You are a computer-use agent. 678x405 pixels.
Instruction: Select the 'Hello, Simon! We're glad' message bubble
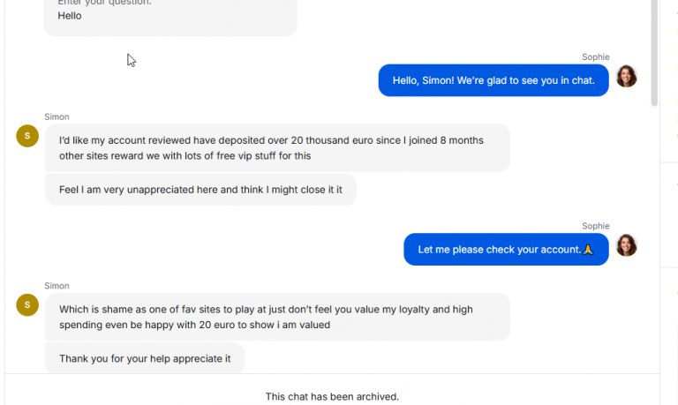click(493, 80)
